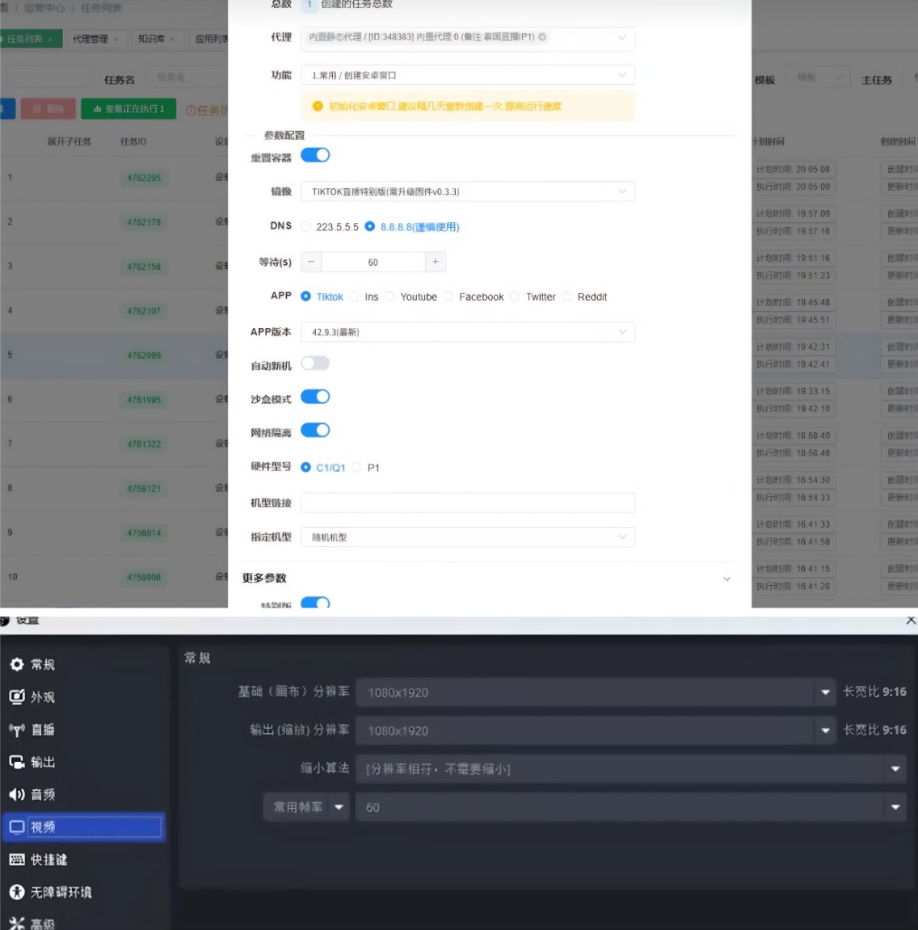
Task: Turn off the 网络隔离 switch
Action: click(315, 430)
